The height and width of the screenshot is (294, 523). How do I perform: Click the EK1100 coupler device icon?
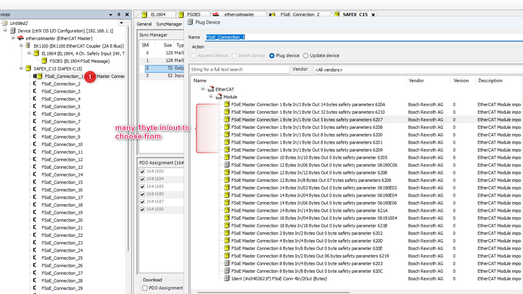pyautogui.click(x=28, y=46)
